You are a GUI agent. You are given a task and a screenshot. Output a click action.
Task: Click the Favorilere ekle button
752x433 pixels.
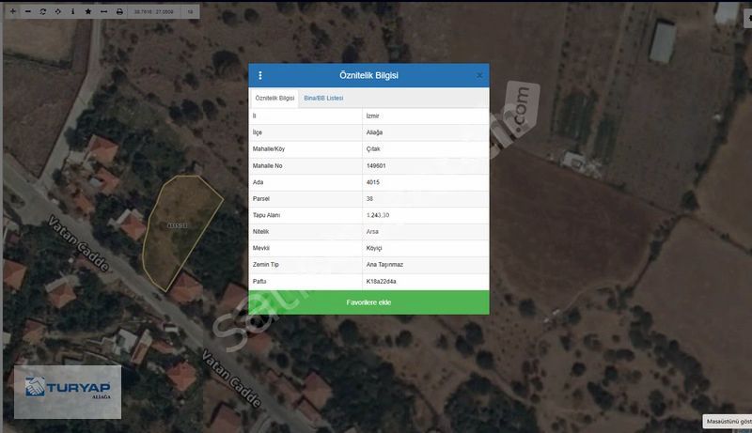(368, 302)
